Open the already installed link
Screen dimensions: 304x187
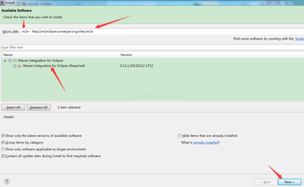click(206, 143)
